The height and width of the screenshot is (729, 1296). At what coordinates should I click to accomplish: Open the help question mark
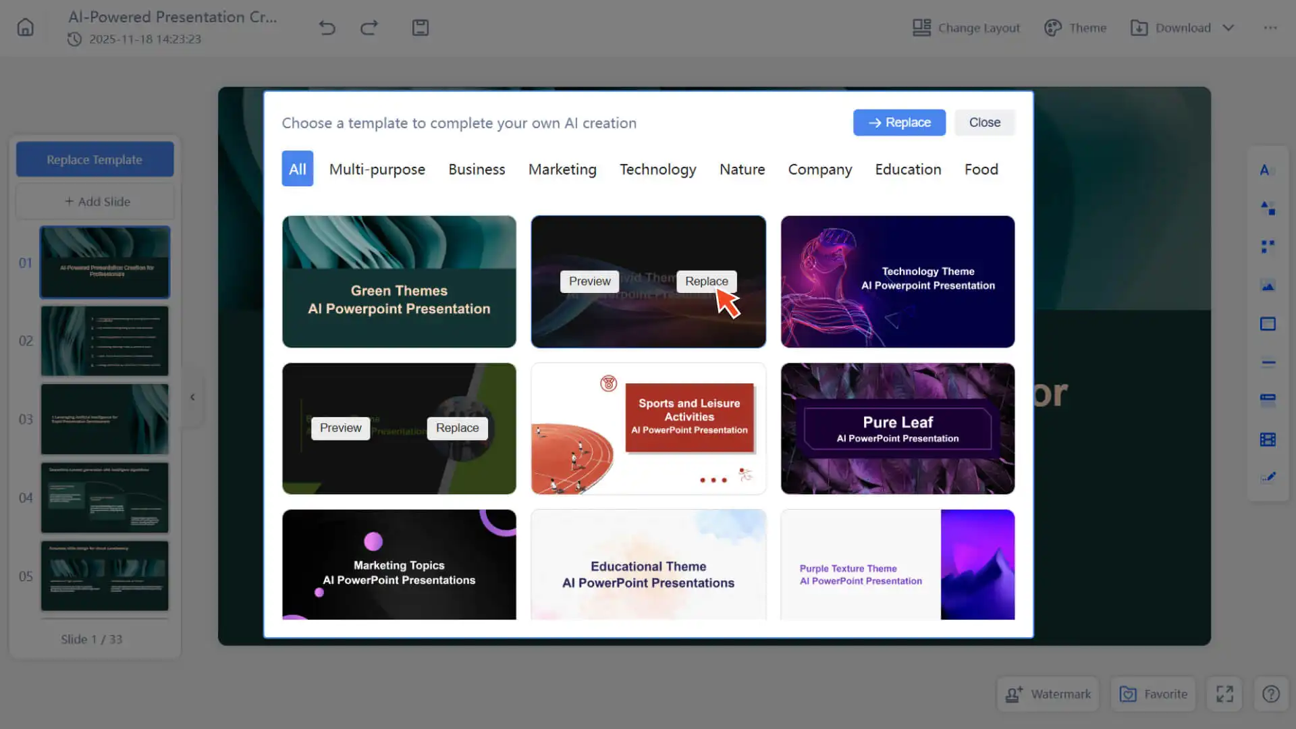1271,694
